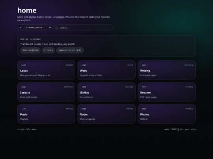213x159 pixels.
Task: Click the page badge on Notes card
Action: click(x=84, y=109)
